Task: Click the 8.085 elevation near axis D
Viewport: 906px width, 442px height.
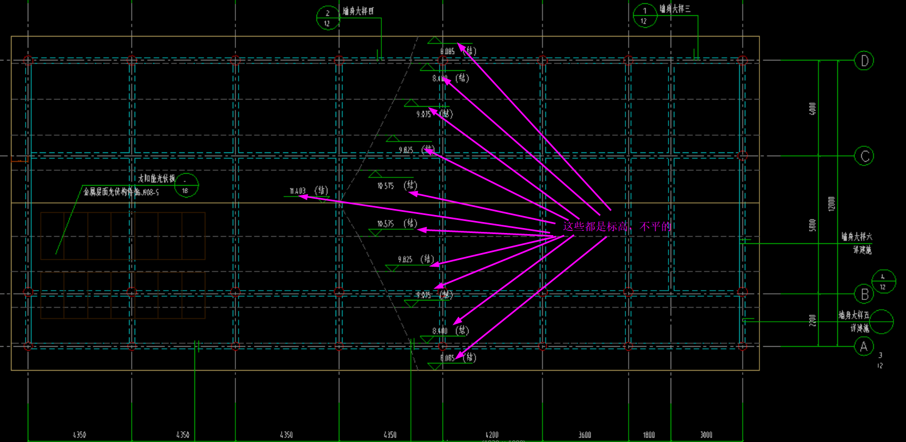Action: click(x=447, y=51)
